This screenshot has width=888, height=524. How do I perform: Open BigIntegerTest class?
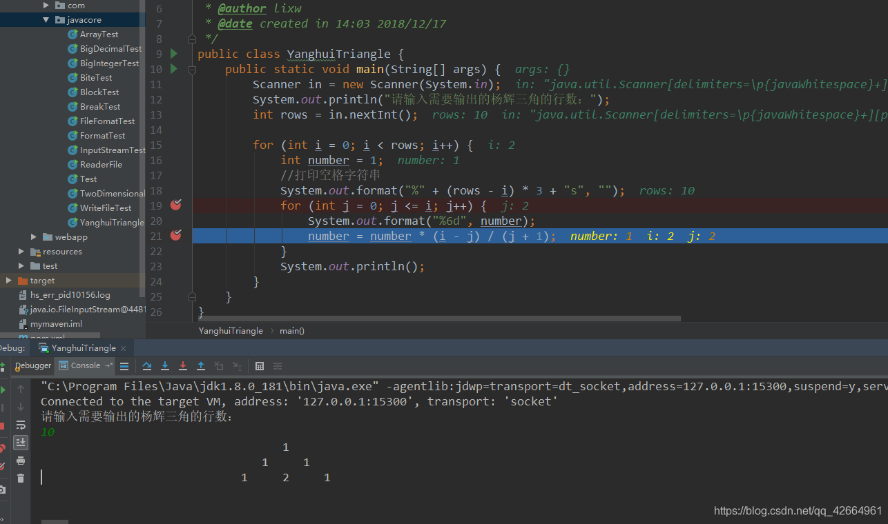tap(109, 63)
